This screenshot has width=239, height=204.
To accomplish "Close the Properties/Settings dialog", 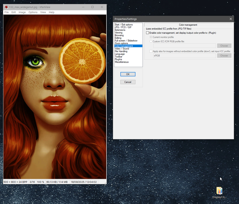I will pos(231,19).
